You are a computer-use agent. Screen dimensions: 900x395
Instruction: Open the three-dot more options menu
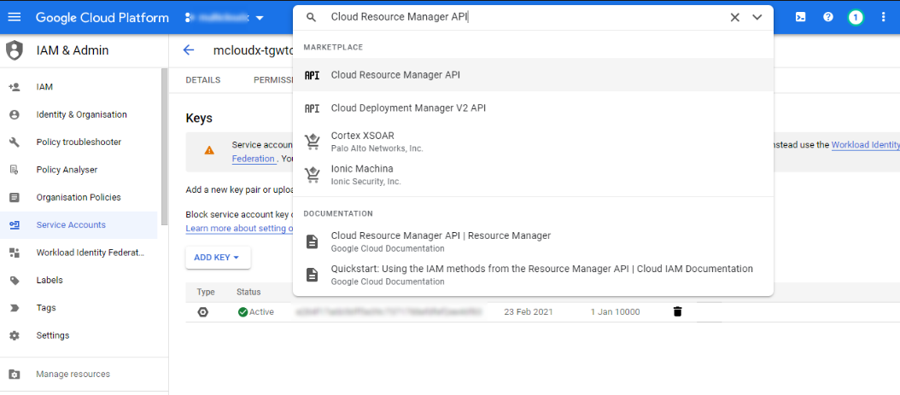point(883,17)
